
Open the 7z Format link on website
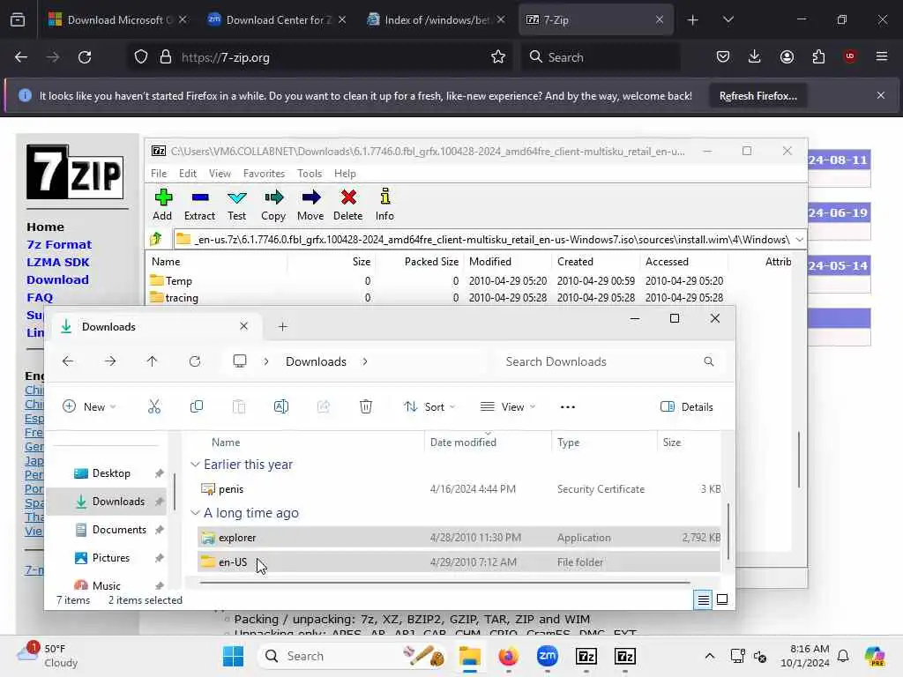[x=59, y=245]
